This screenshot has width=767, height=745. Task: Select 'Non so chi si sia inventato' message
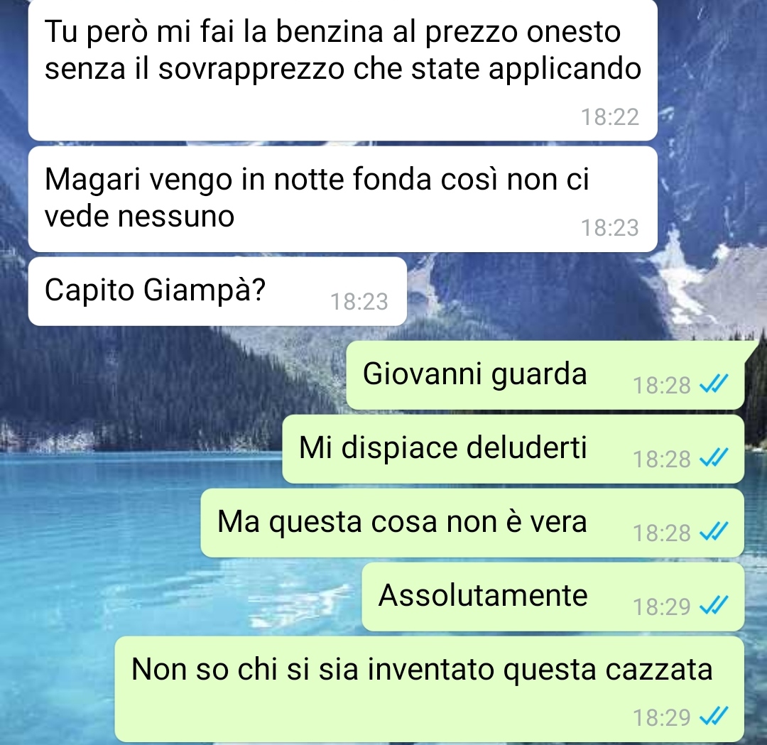click(x=430, y=689)
